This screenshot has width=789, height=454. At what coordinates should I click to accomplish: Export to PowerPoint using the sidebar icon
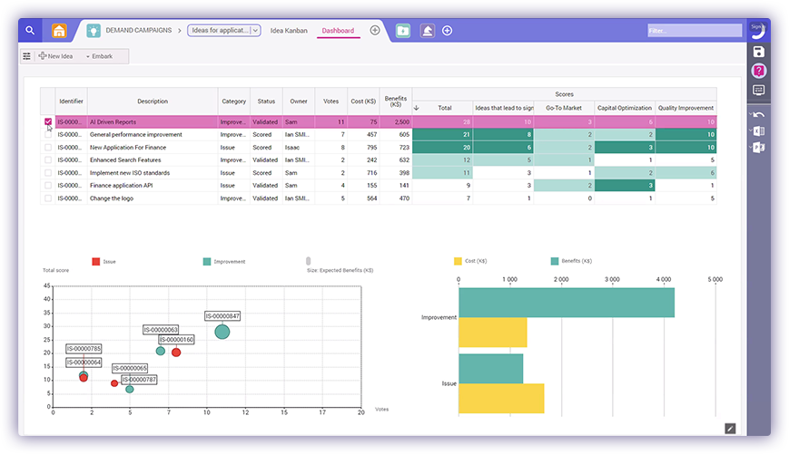759,148
